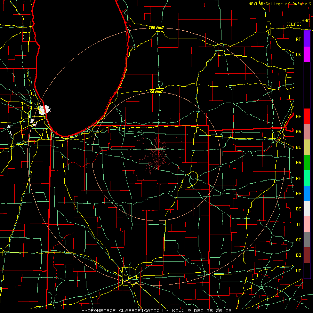Click the Hydrometeor Classification KIWX title text
The height and width of the screenshot is (313, 313).
pos(156,311)
